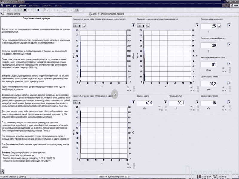Start the fuel vs boost pressure graph
Image resolution: width=239 pixels, height=179 pixels.
75,102
